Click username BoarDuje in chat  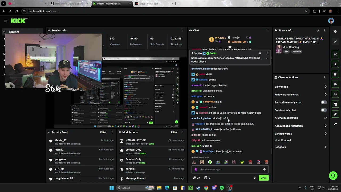208,151
